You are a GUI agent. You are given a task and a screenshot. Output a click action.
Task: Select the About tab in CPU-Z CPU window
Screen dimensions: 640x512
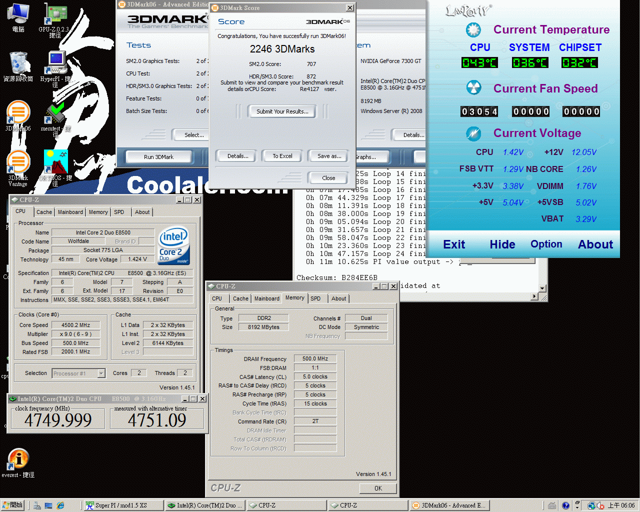click(x=142, y=212)
